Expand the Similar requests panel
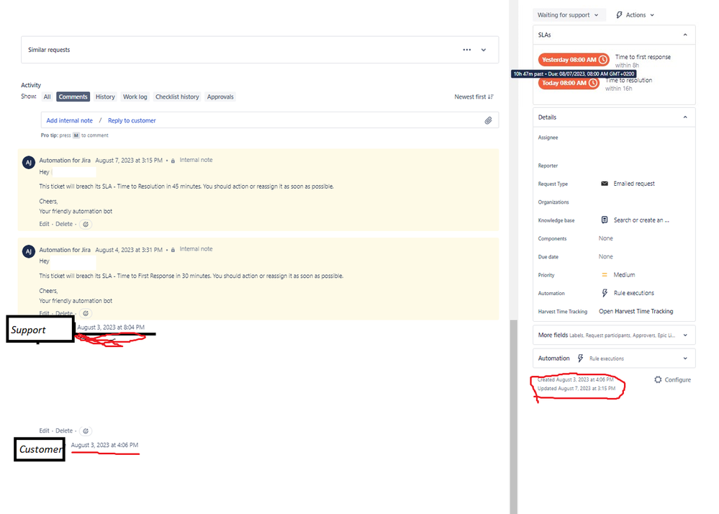Viewport: 719px width, 514px height. [x=484, y=50]
